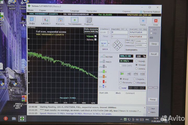Click the Recall button
Screen dimensions: 188x125
pos(154,54)
